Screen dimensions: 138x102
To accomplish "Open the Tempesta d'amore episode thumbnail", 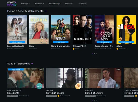I will tap(131, 78).
